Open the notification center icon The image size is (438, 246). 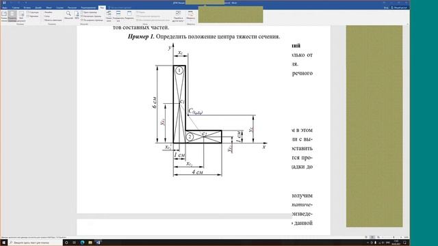pyautogui.click(x=404, y=243)
